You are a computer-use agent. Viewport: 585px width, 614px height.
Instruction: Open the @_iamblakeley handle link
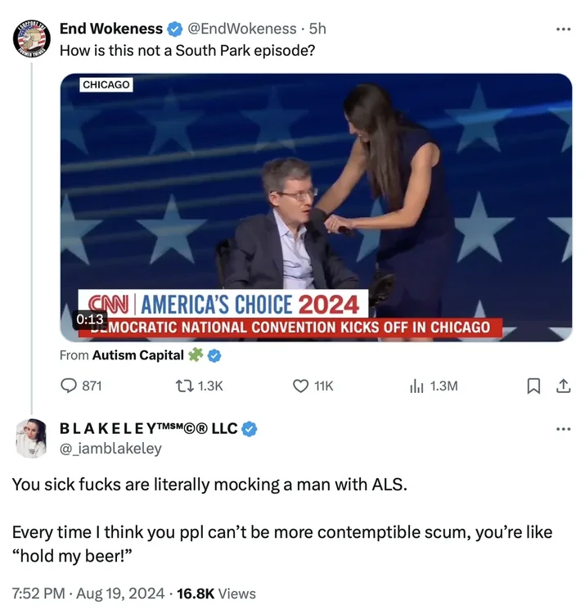[110, 448]
